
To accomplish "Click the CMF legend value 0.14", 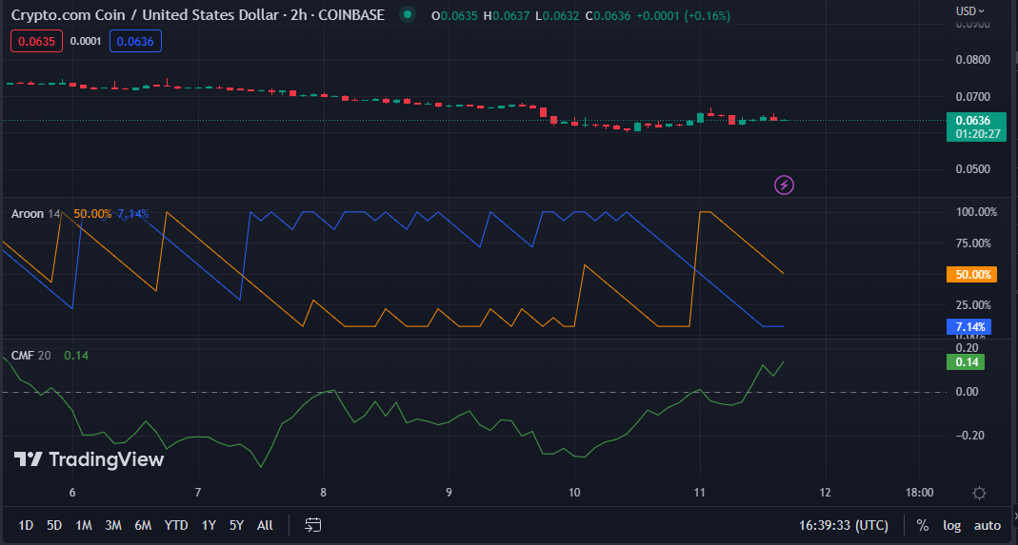I will tap(76, 356).
